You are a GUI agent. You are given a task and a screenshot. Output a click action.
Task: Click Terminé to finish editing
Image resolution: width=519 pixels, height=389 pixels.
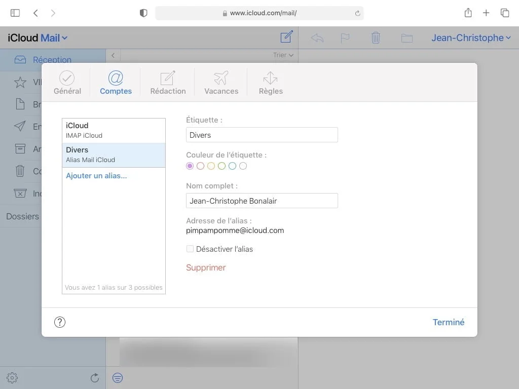pyautogui.click(x=448, y=322)
